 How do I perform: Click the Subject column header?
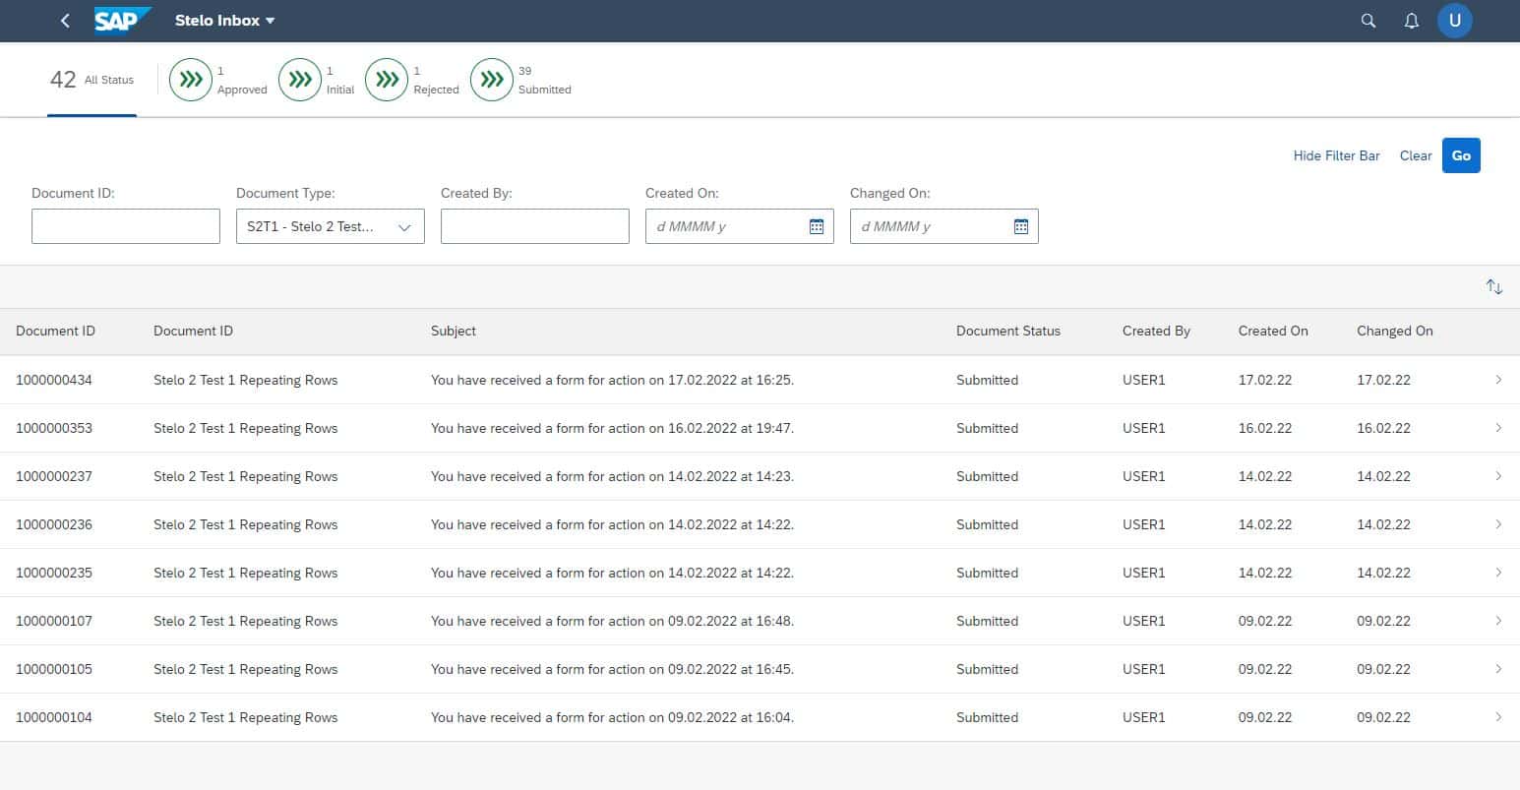click(454, 332)
